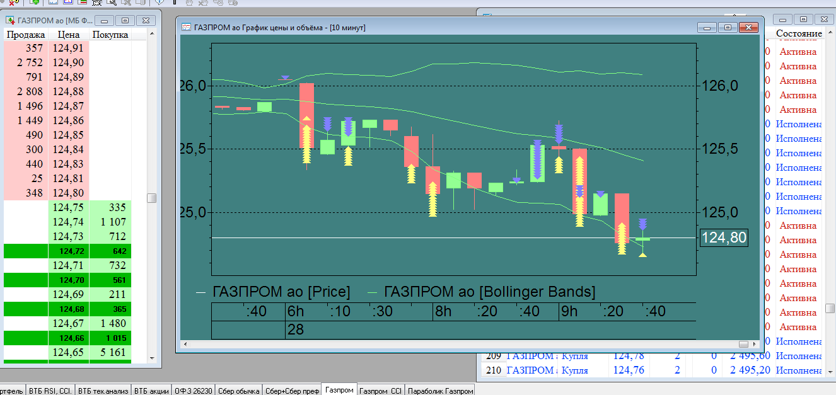
Task: Click the chart window title icon
Action: (x=187, y=27)
